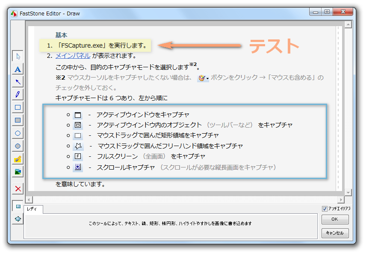
Task: Click the FastStone app icon in title bar
Action: pos(14,14)
